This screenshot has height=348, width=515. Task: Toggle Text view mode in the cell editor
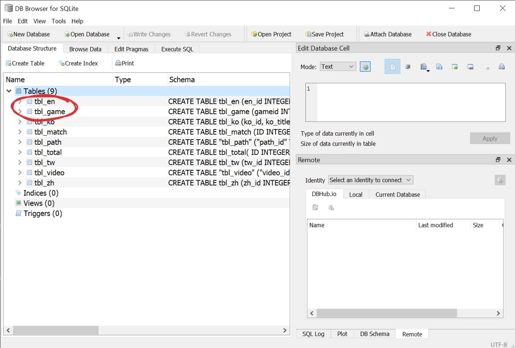click(392, 66)
